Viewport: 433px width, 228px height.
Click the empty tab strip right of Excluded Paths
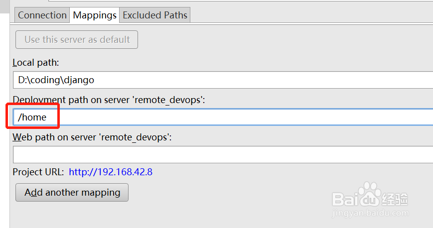[309, 15]
